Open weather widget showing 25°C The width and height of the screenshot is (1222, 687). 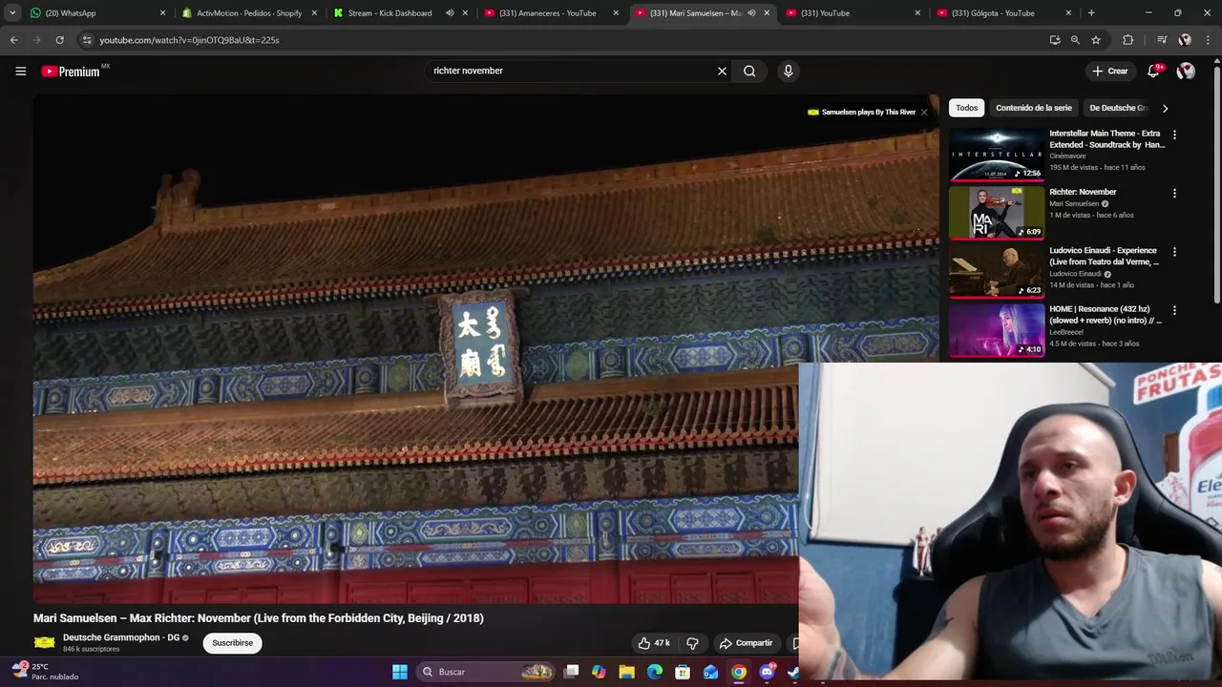click(45, 672)
